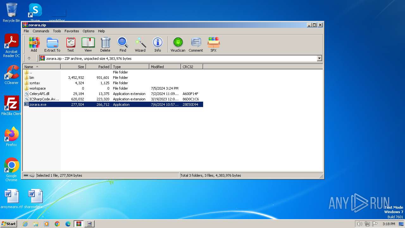
Task: Click bin folder size 3,452,932
Action: tap(76, 78)
